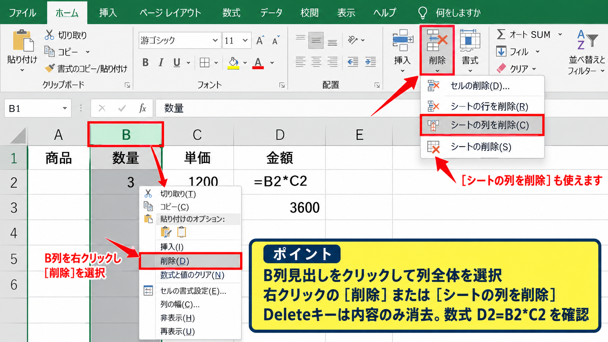608x342 pixels.
Task: Choose シートの列を削除(C) from the menu
Action: pos(482,125)
